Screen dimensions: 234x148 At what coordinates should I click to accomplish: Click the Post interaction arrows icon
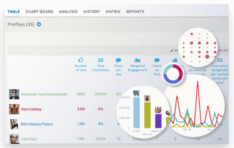[x=101, y=60]
